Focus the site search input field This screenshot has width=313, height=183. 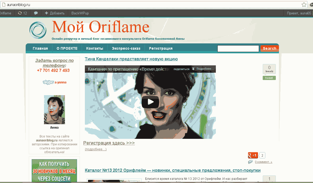click(x=238, y=49)
